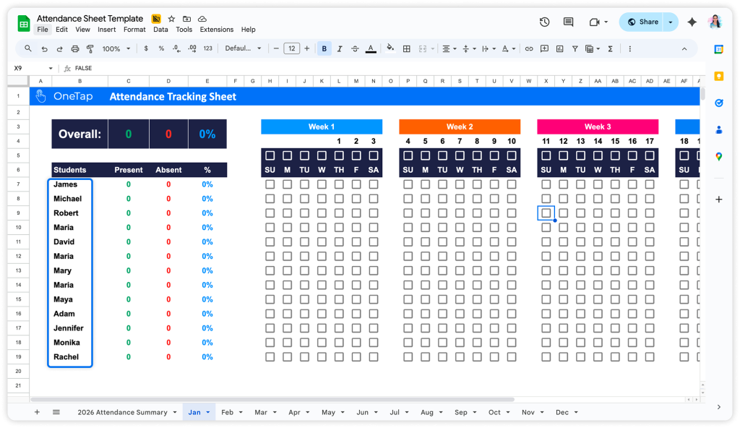The height and width of the screenshot is (428, 740).
Task: Expand the font family dropdown
Action: pyautogui.click(x=243, y=48)
